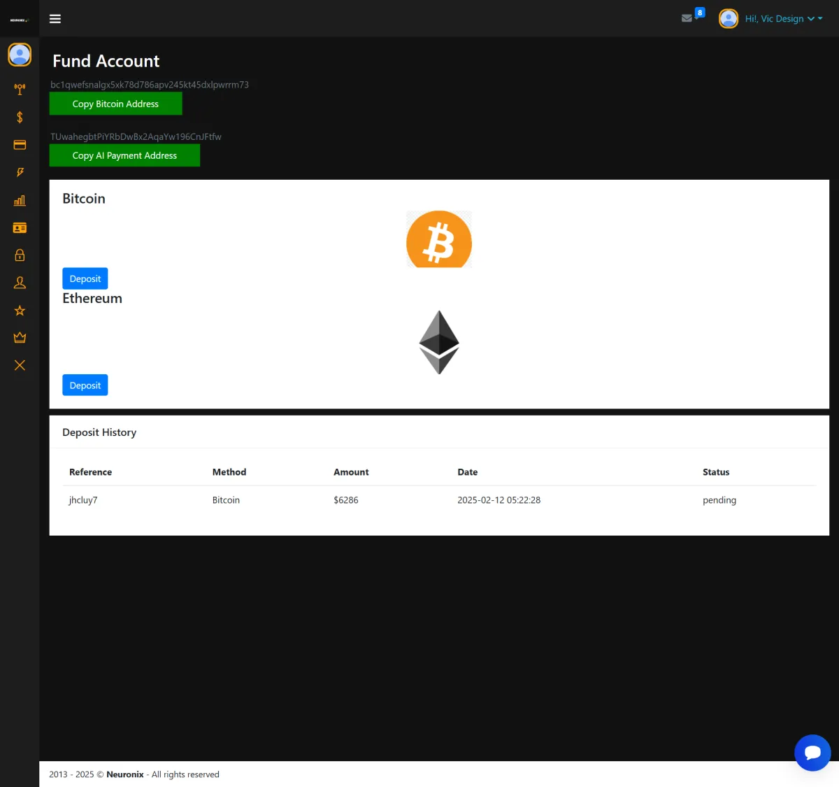Viewport: 839px width, 787px height.
Task: Click the Bitcoin logo image
Action: pos(439,239)
